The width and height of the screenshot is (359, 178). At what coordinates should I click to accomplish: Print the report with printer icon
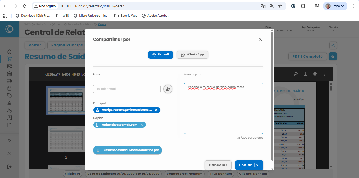[x=315, y=74]
